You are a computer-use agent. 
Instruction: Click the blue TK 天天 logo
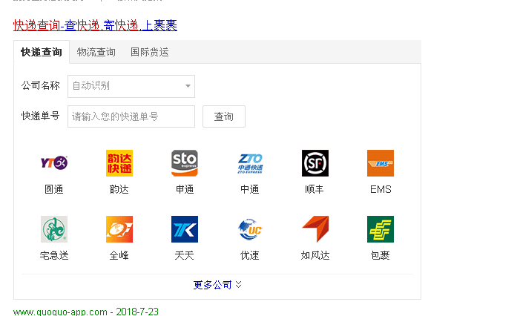[185, 229]
